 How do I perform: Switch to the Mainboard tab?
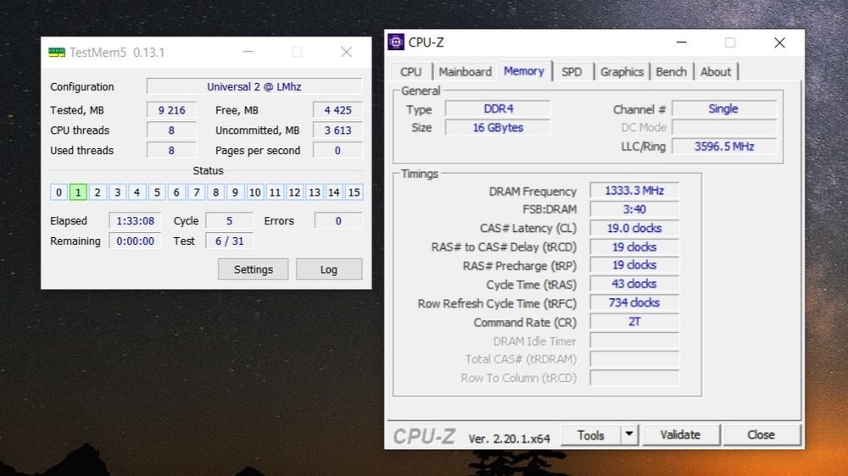pos(465,72)
